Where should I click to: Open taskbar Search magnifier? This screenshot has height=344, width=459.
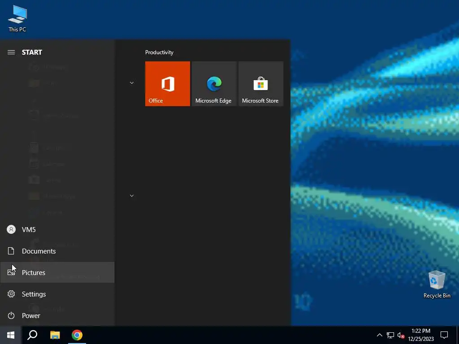[32, 335]
